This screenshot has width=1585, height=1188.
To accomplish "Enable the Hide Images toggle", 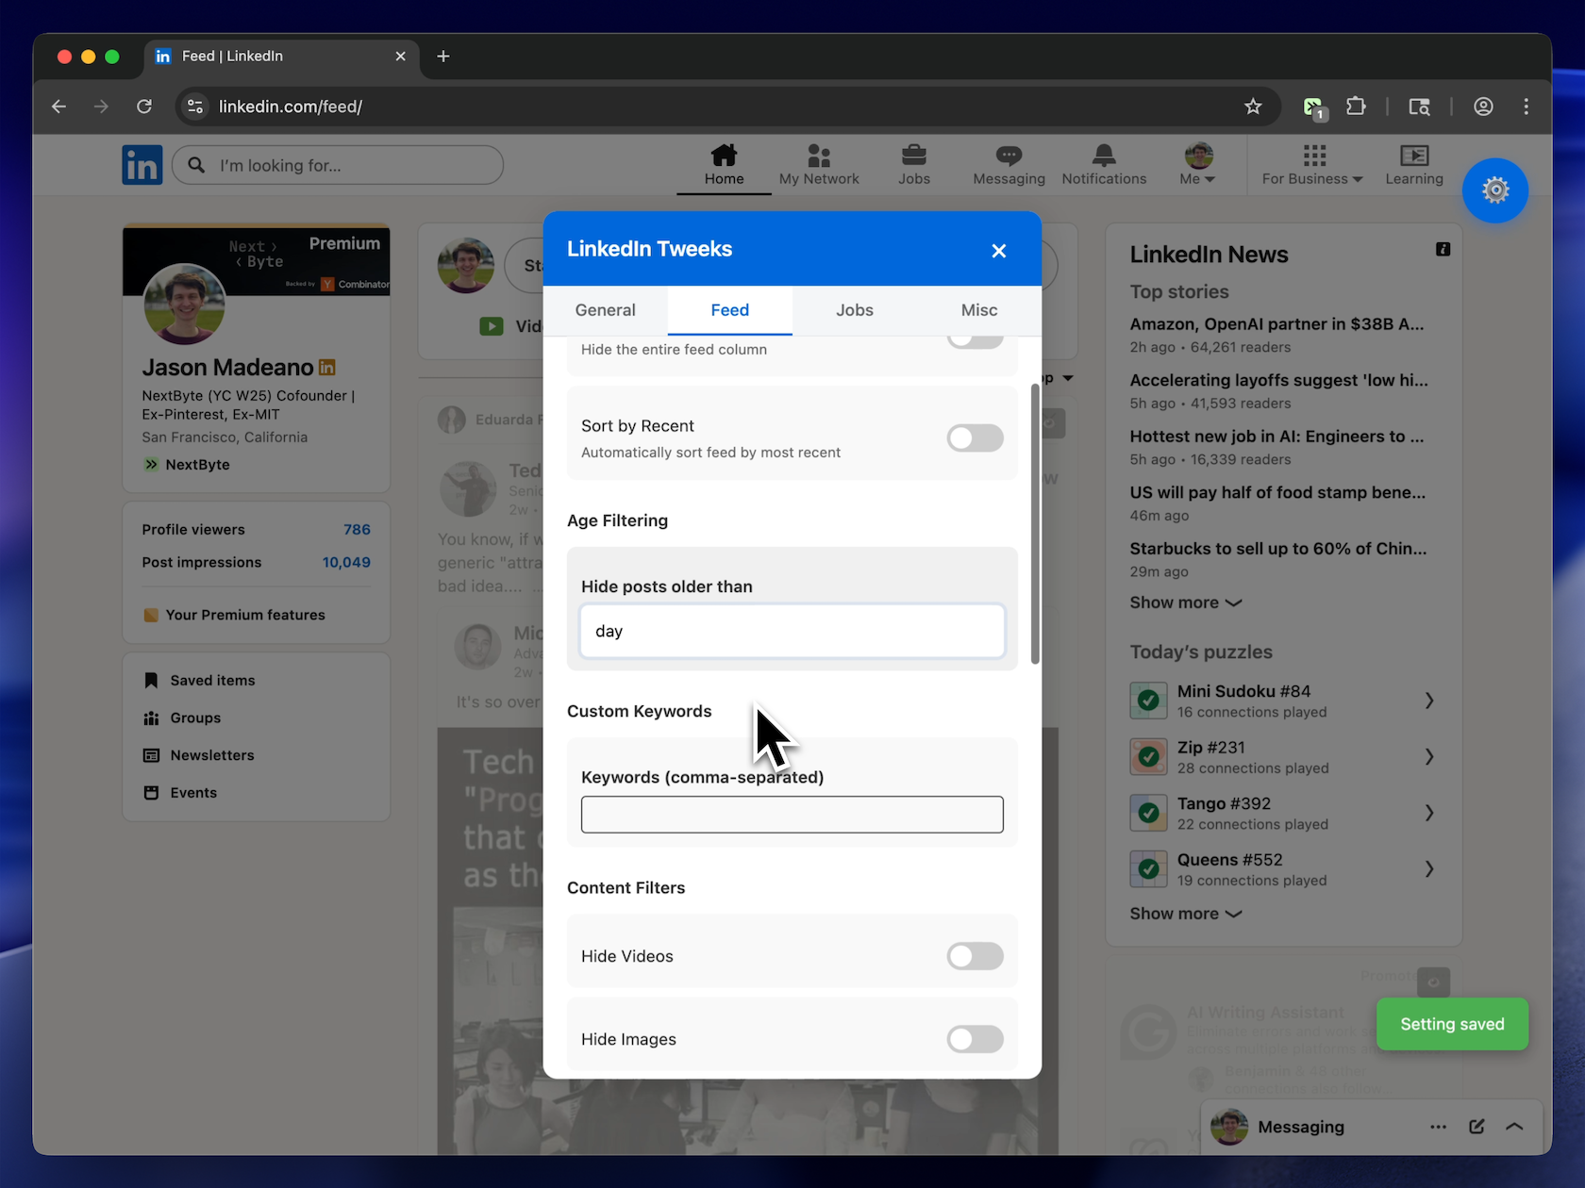I will (975, 1039).
